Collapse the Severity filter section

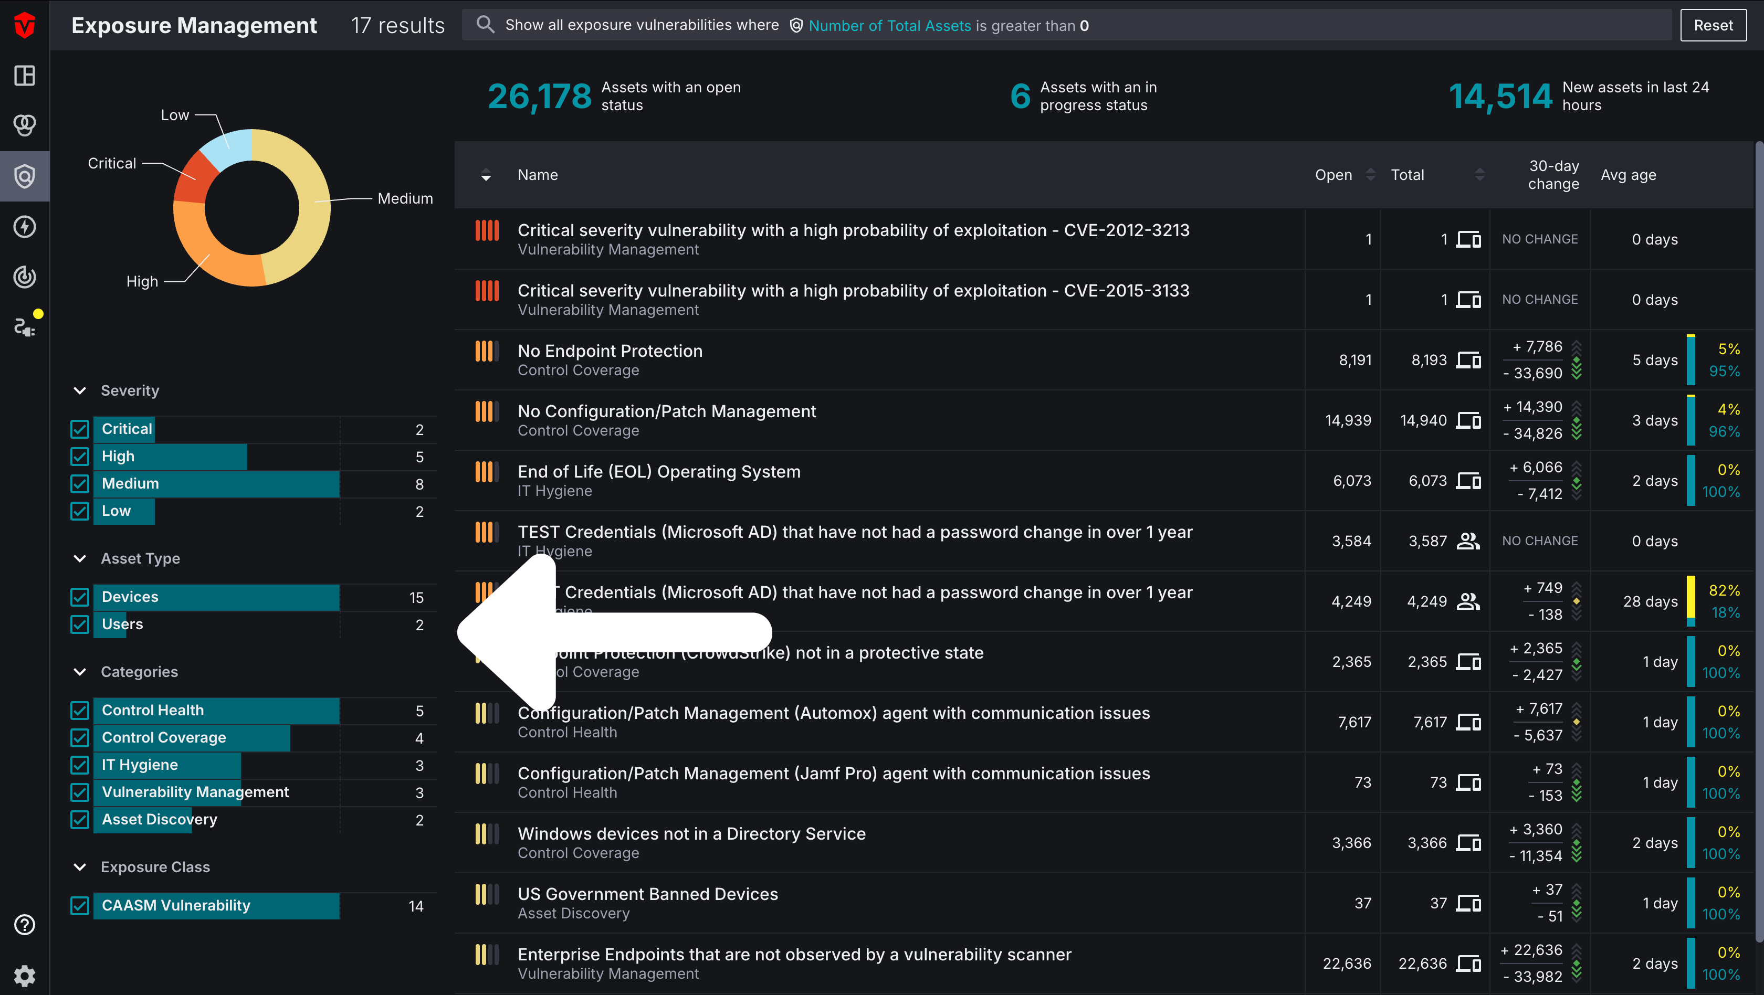(x=79, y=390)
